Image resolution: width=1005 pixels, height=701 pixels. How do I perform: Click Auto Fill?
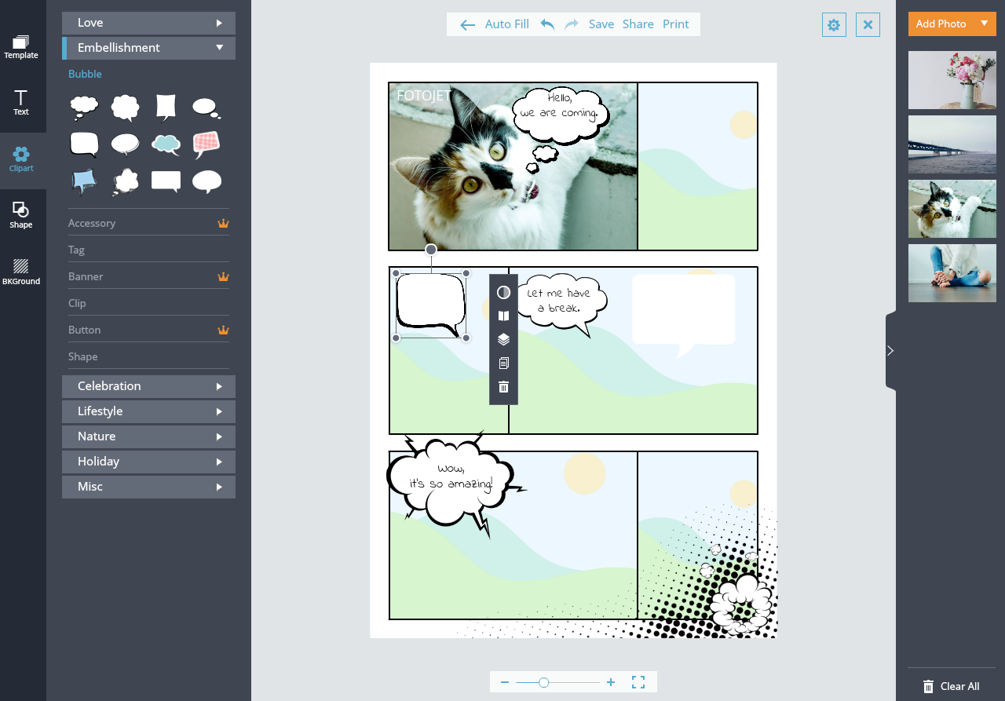tap(507, 24)
